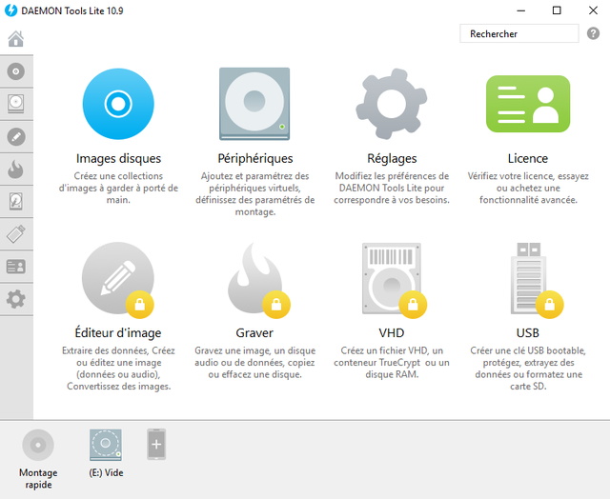Select the sidebar flame burn icon
The width and height of the screenshot is (610, 499).
pyautogui.click(x=16, y=170)
